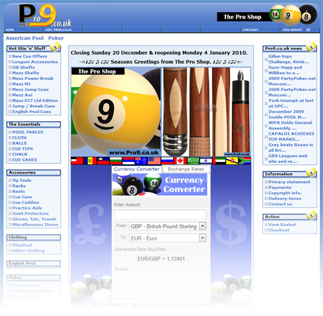The width and height of the screenshot is (323, 316).
Task: Open the American Pool section
Action: 25,38
